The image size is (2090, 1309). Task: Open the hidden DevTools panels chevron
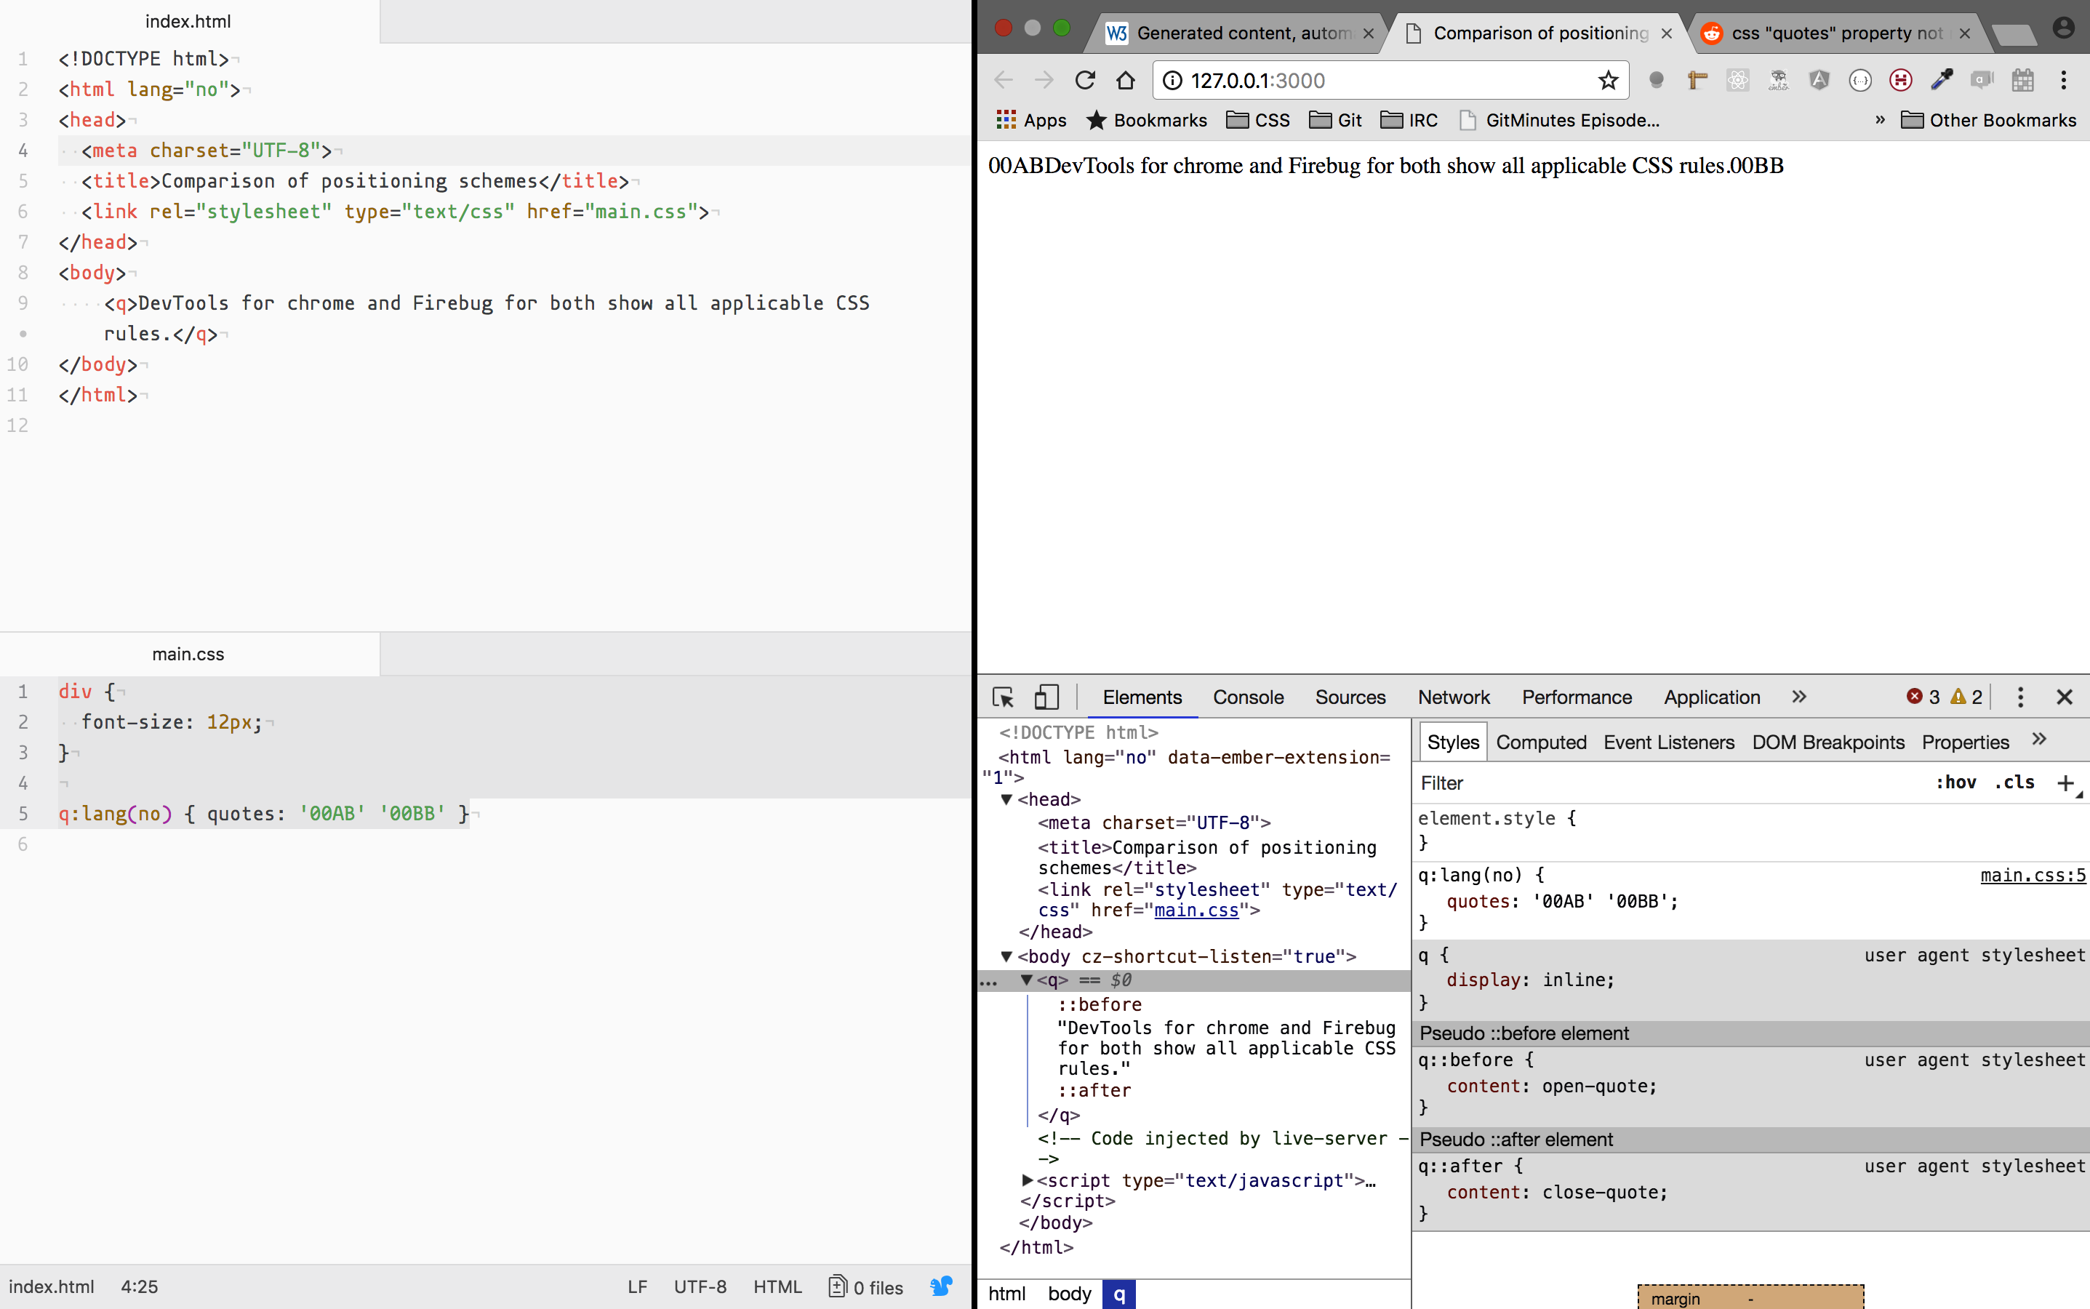pyautogui.click(x=1799, y=697)
